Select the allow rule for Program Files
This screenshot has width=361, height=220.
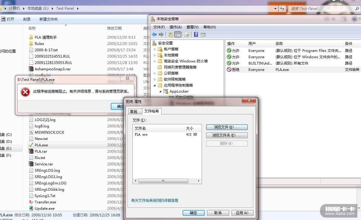[292, 50]
